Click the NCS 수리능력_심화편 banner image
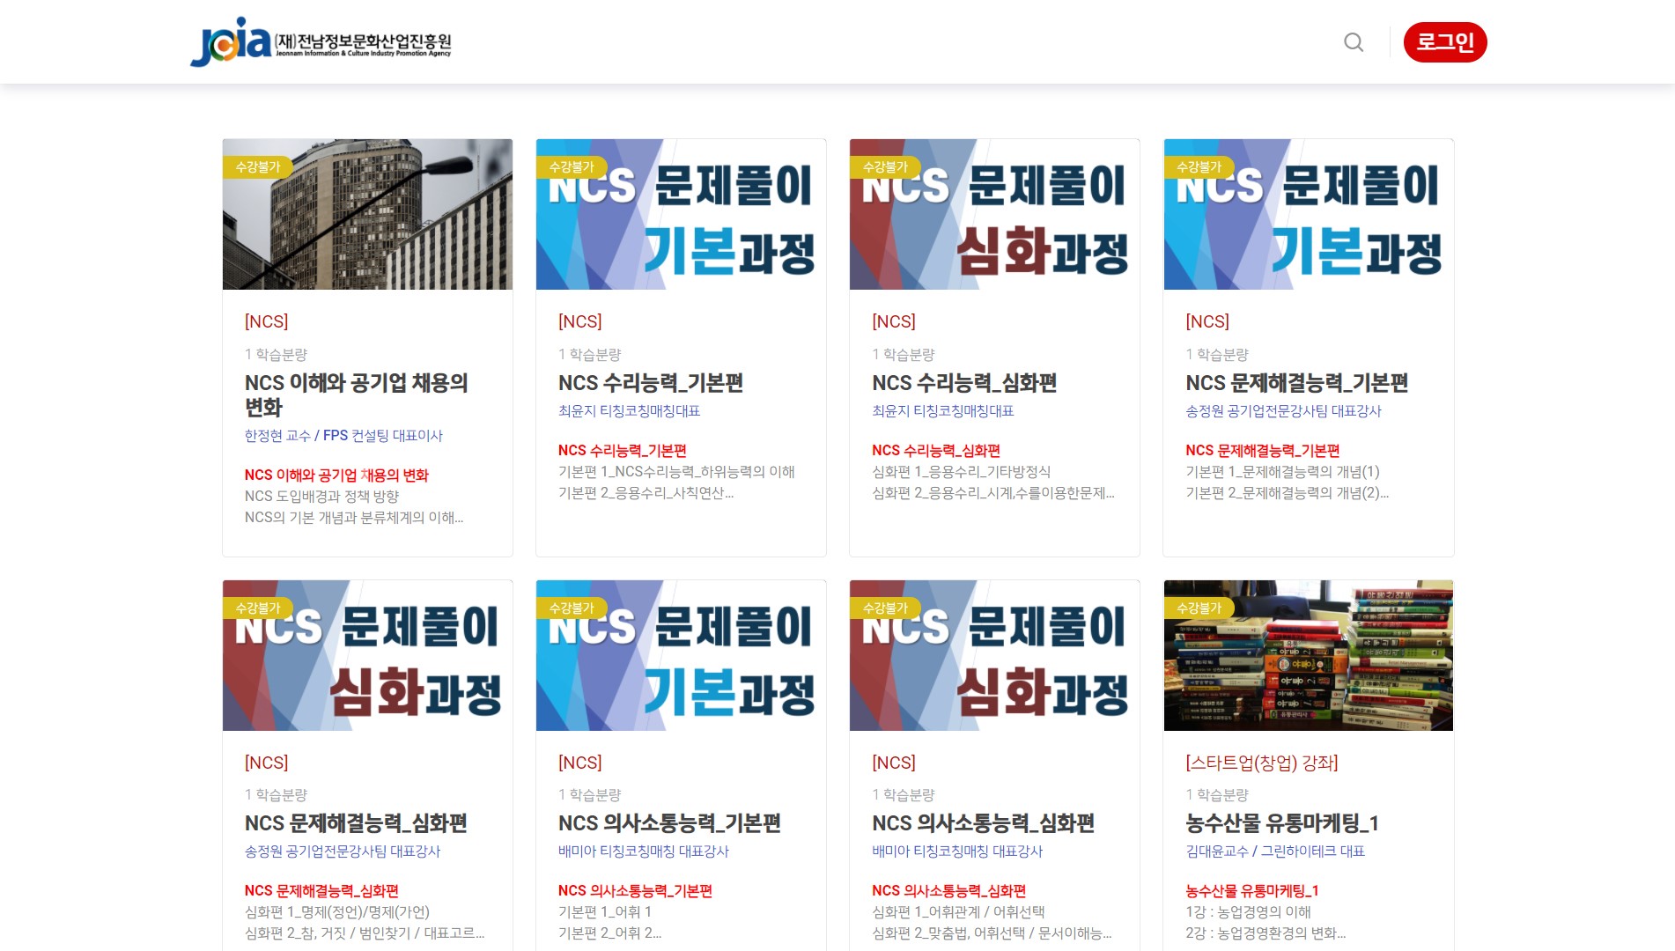The width and height of the screenshot is (1675, 951). pyautogui.click(x=994, y=214)
